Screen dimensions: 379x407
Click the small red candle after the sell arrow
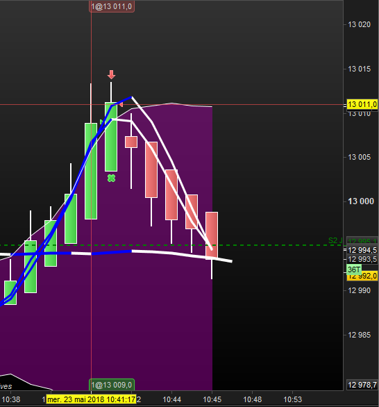click(x=131, y=142)
